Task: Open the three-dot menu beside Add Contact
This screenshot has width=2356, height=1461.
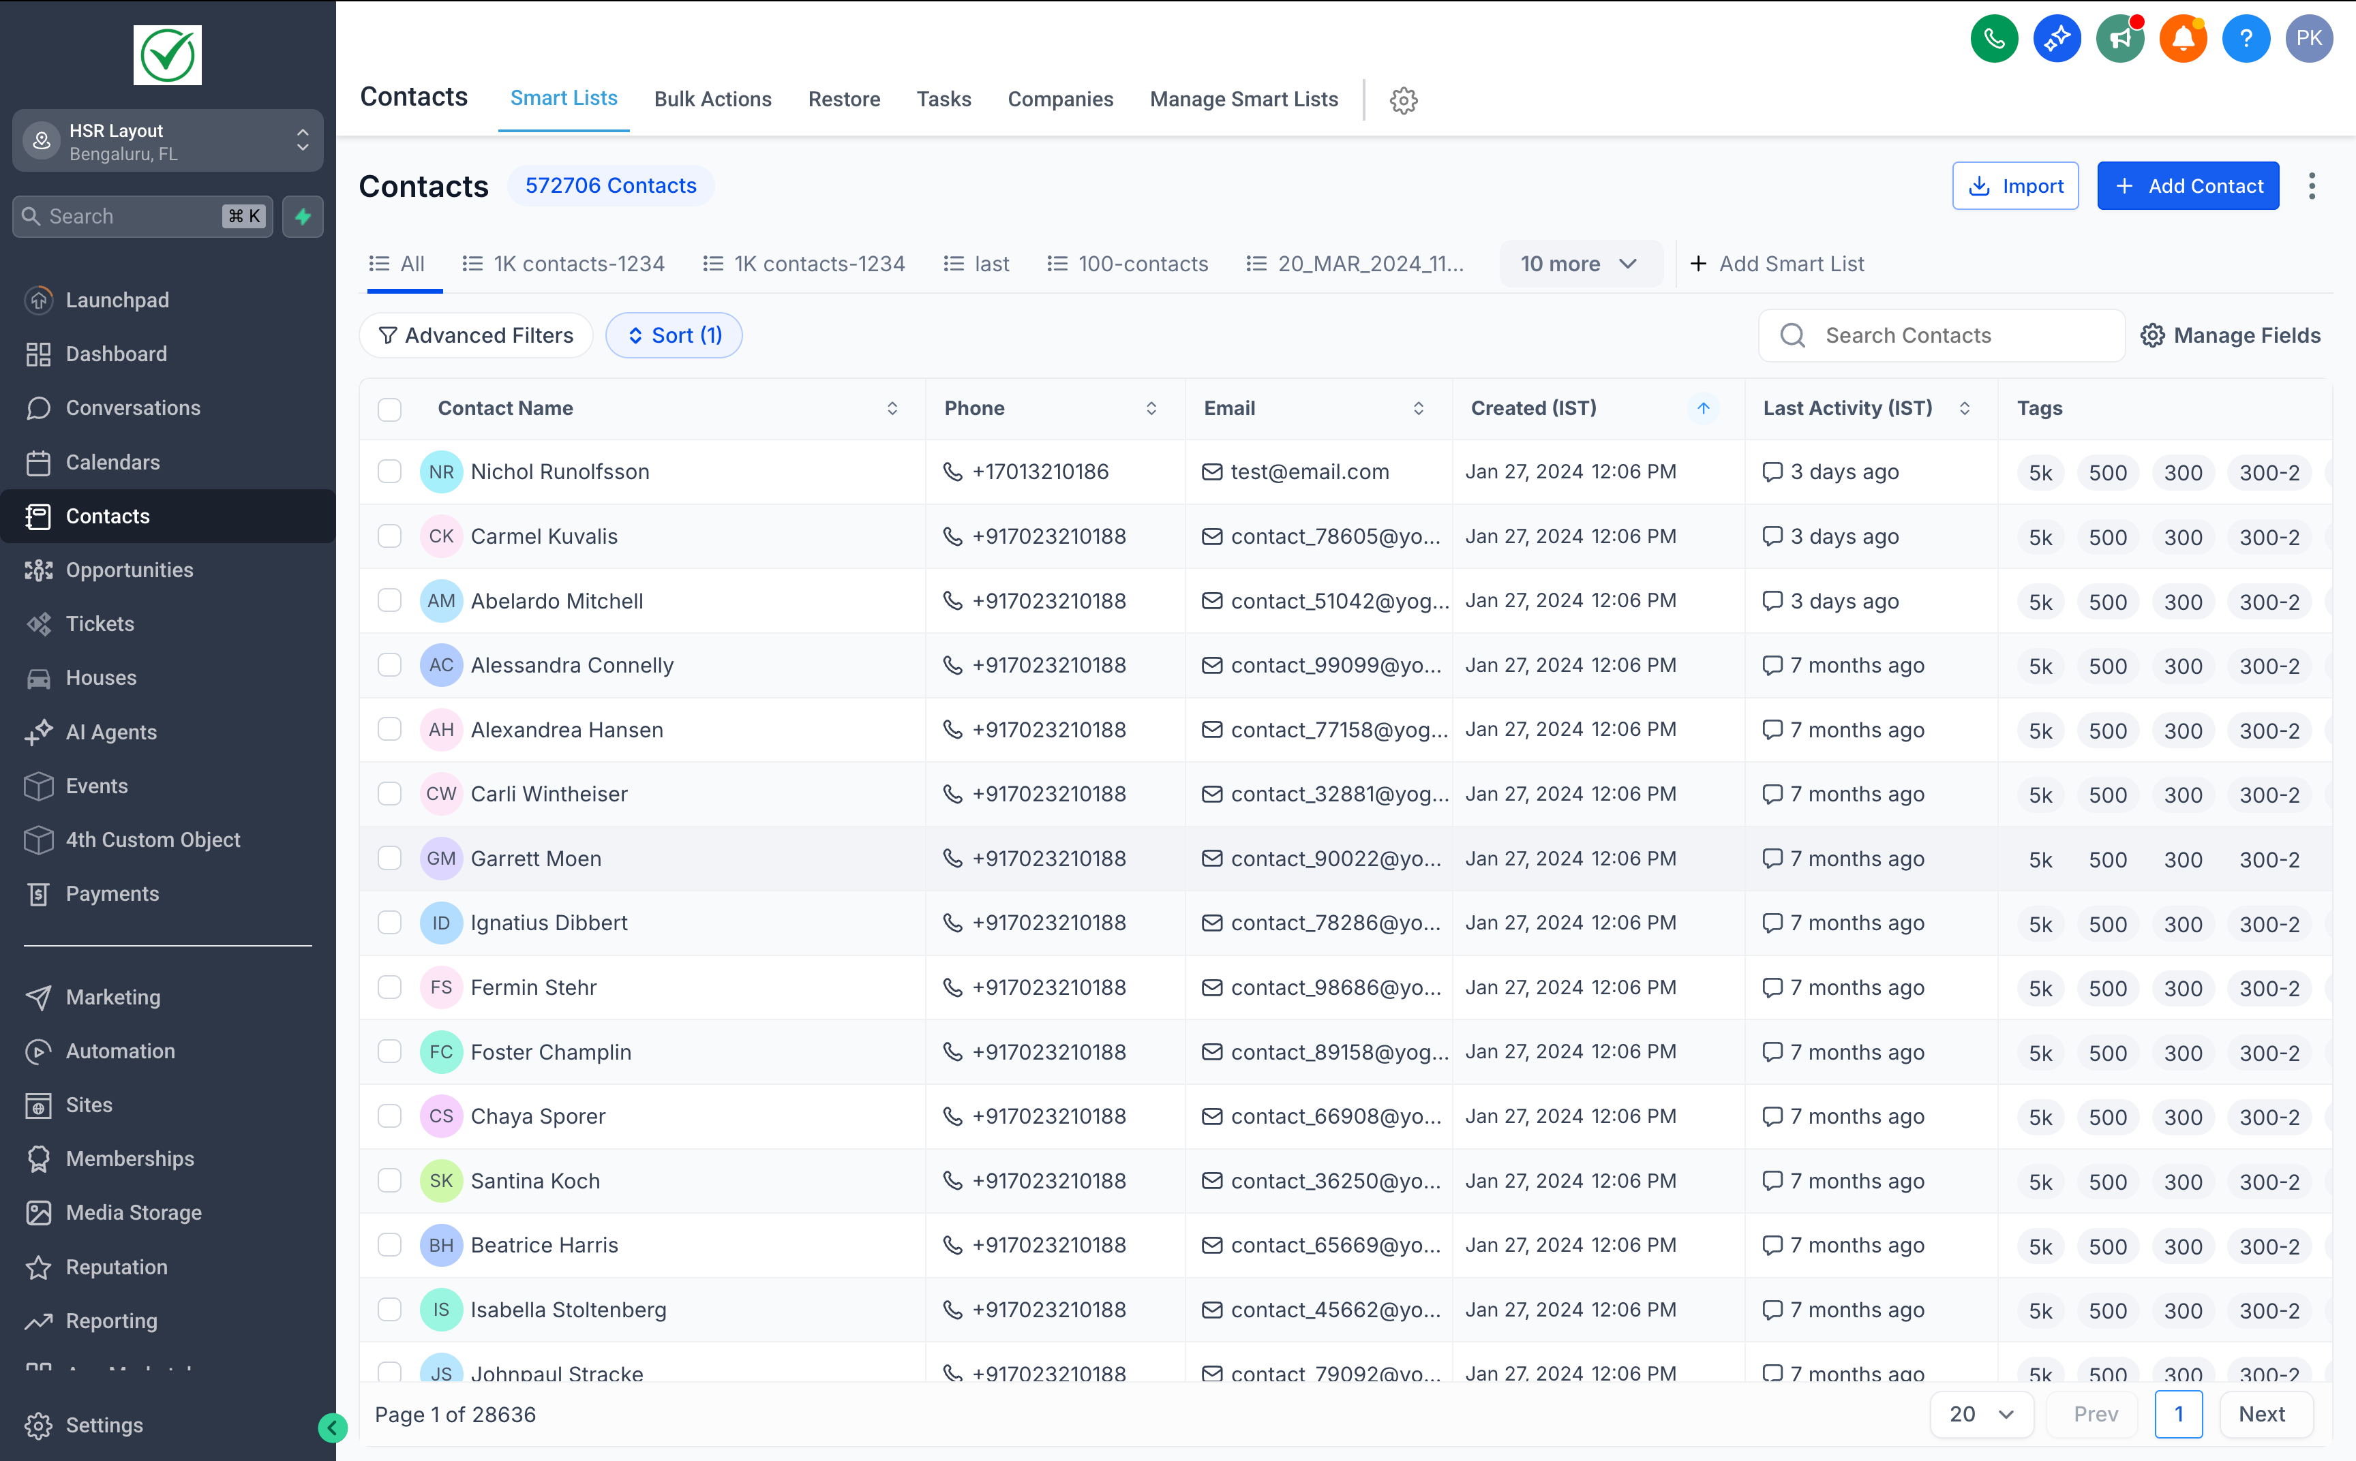Action: [2312, 185]
